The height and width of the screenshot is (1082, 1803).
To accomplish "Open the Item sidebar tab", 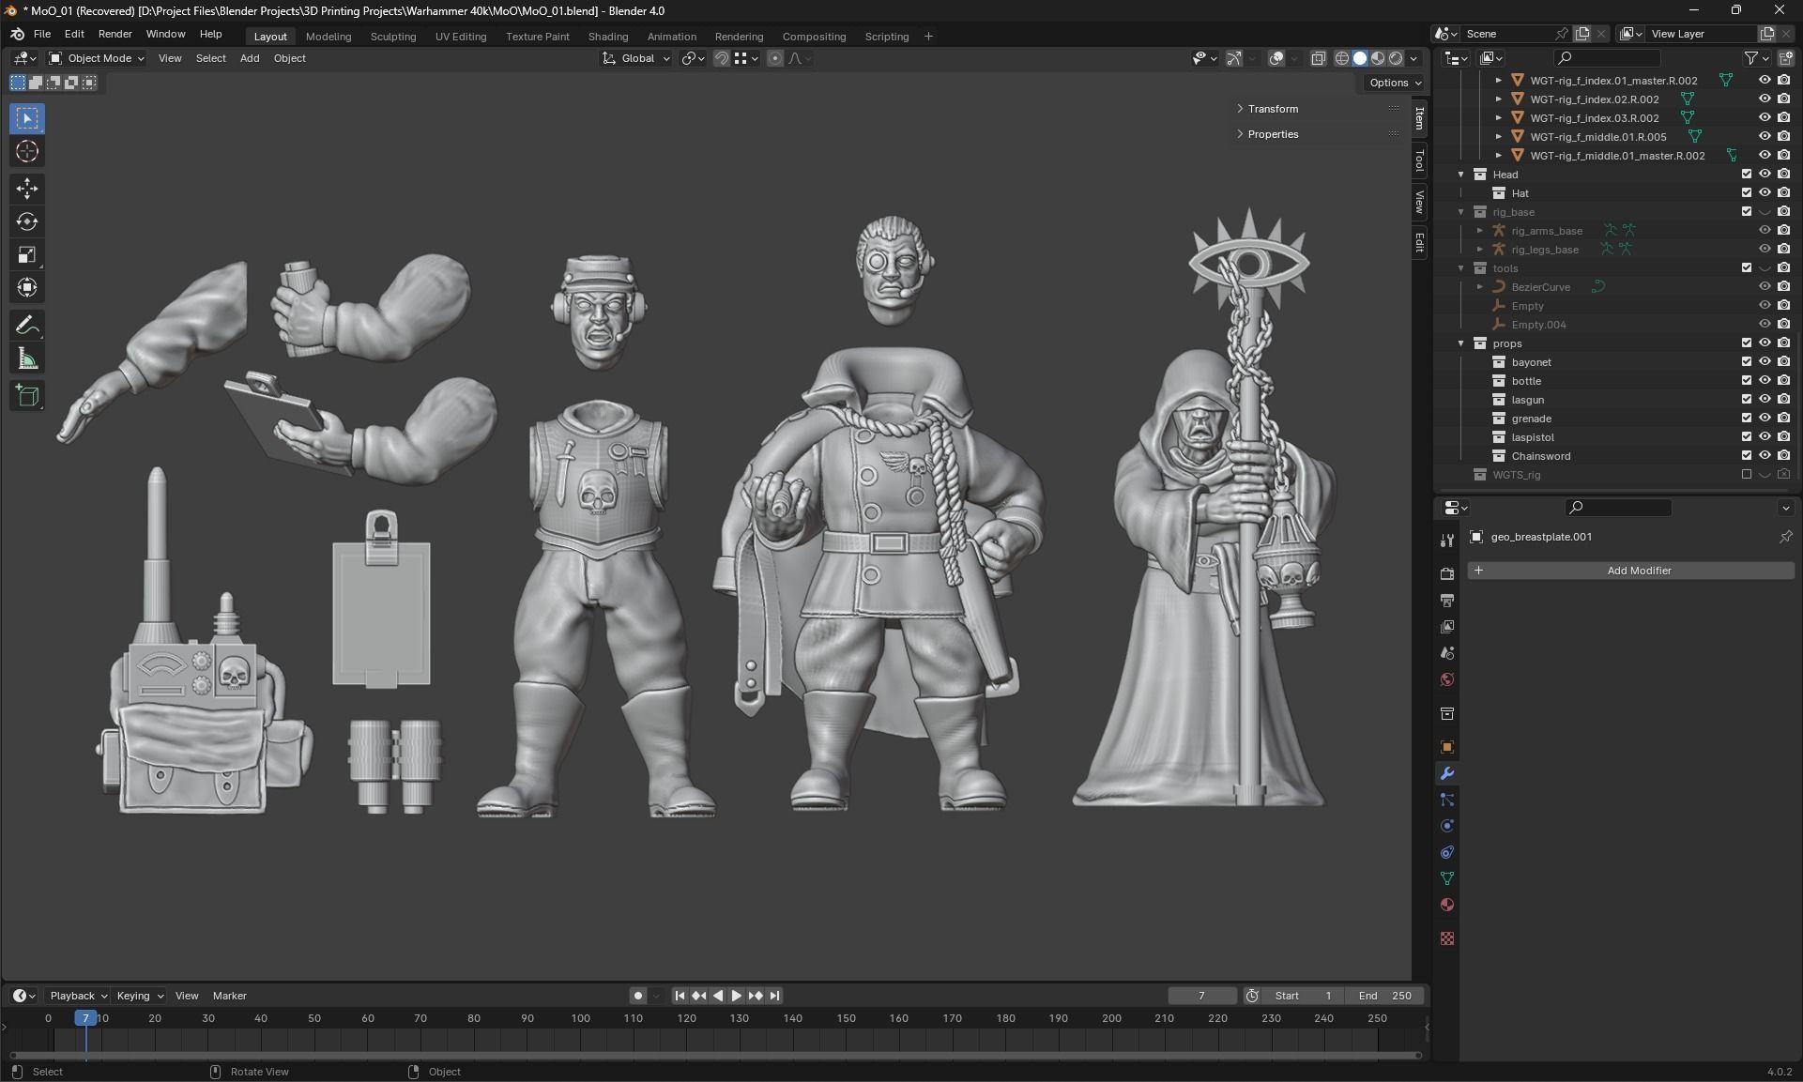I will pyautogui.click(x=1419, y=118).
